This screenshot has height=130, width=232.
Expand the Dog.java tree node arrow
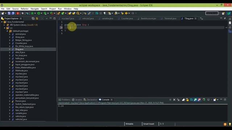(10, 49)
